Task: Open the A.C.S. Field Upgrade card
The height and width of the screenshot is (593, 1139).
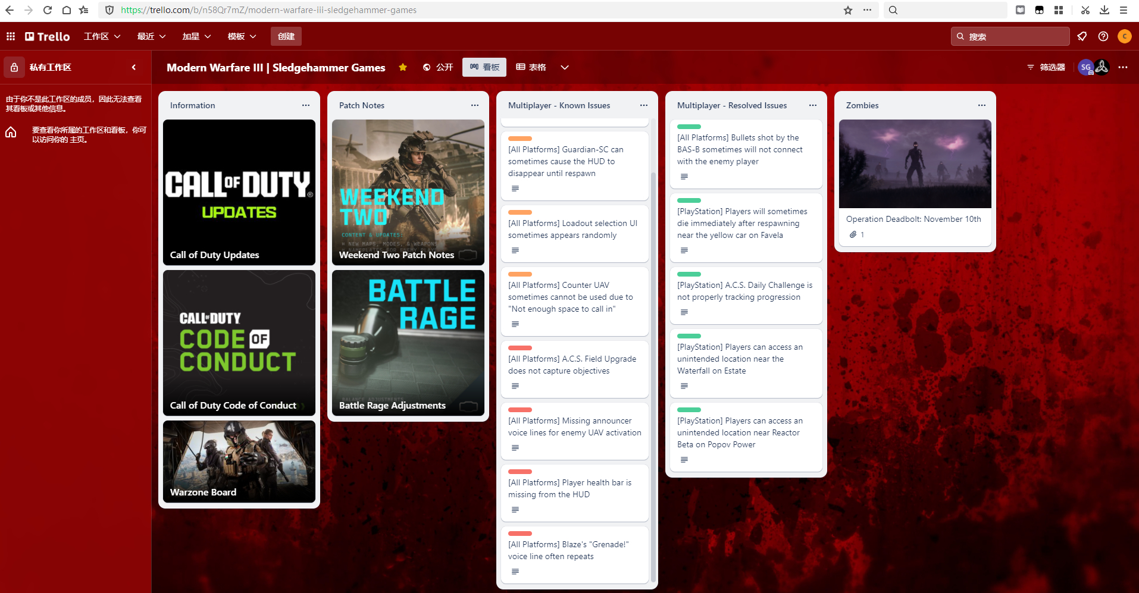Action: 575,369
